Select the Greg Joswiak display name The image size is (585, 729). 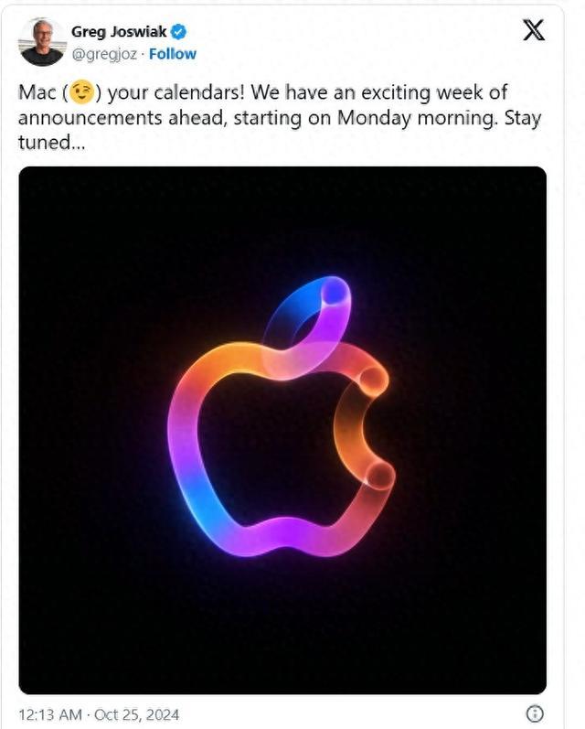click(119, 32)
